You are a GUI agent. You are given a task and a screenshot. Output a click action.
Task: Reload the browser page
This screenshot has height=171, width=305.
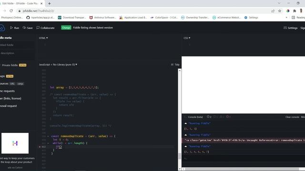coord(11,11)
